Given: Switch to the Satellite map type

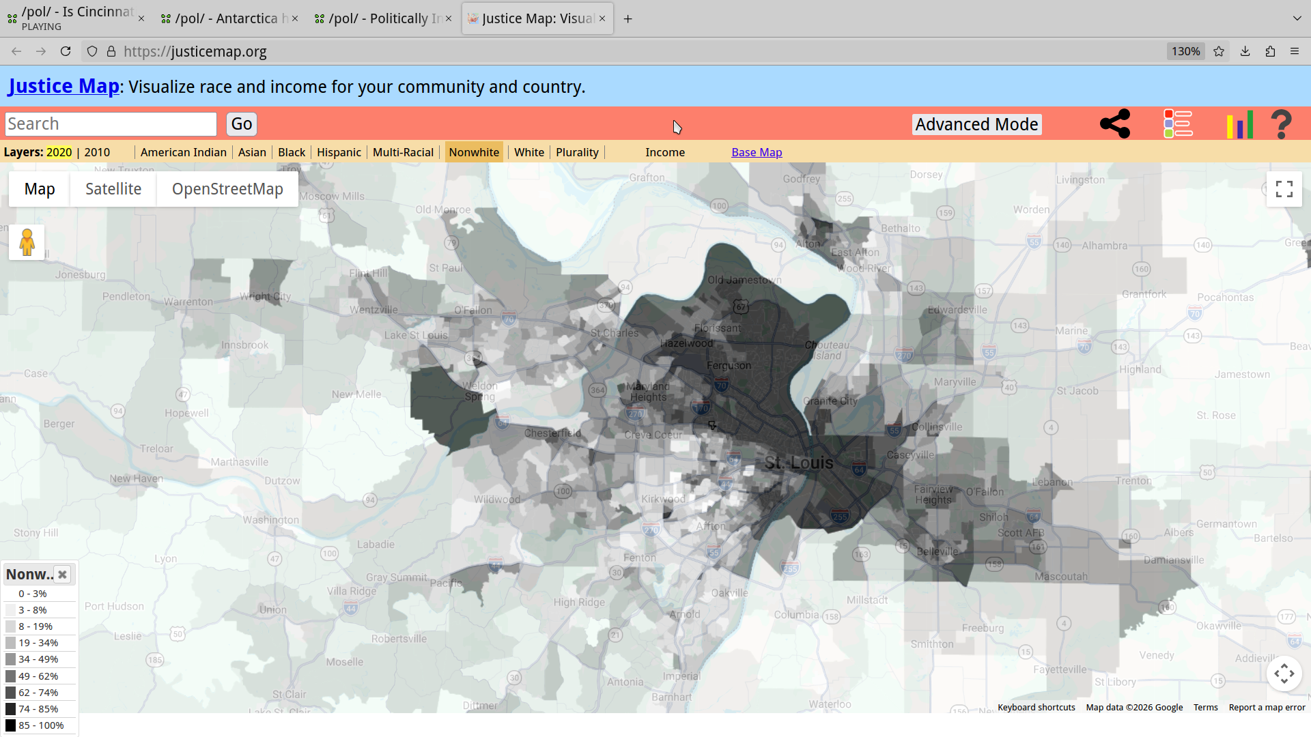Looking at the screenshot, I should coord(113,189).
